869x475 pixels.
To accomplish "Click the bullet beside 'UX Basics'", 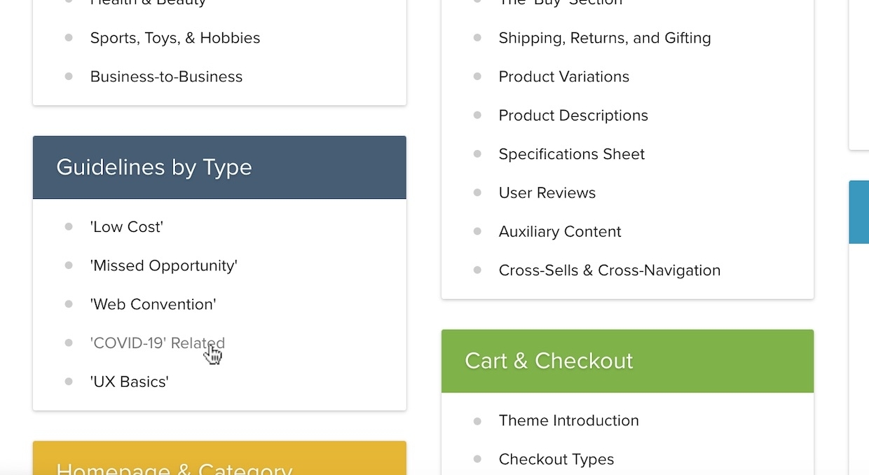I will (x=69, y=382).
